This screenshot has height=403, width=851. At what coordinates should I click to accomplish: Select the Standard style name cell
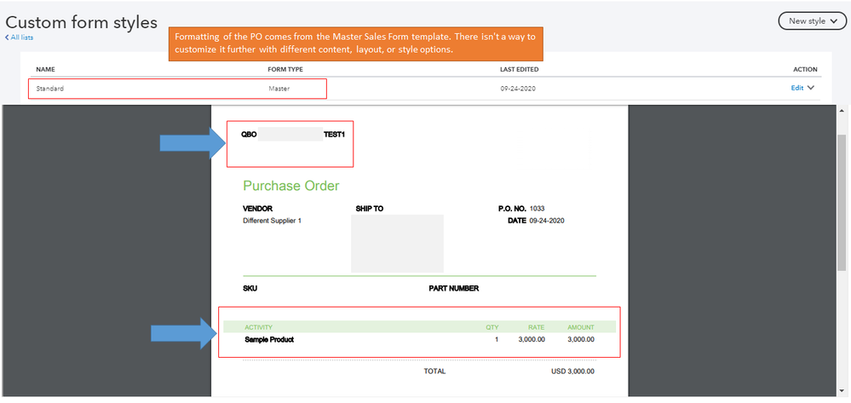pyautogui.click(x=49, y=89)
